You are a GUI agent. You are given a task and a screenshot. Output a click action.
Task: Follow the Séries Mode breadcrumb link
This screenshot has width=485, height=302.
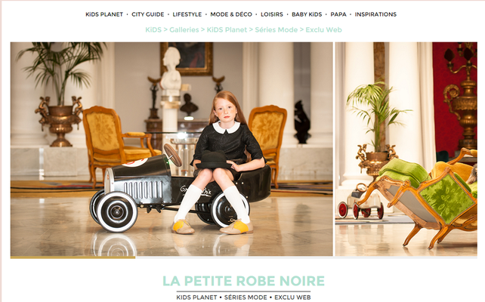coord(276,29)
